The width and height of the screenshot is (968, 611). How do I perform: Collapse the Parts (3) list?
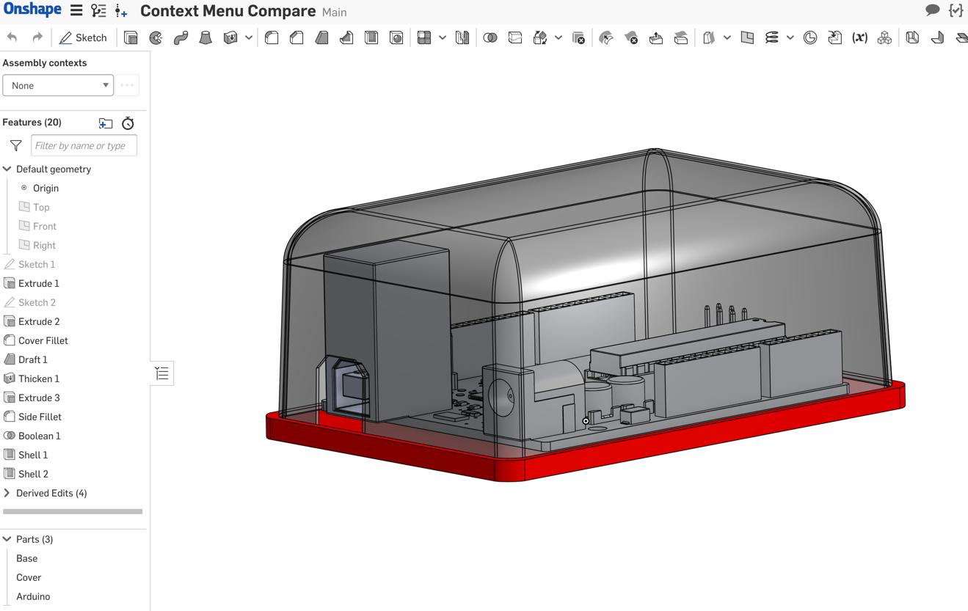pyautogui.click(x=7, y=539)
